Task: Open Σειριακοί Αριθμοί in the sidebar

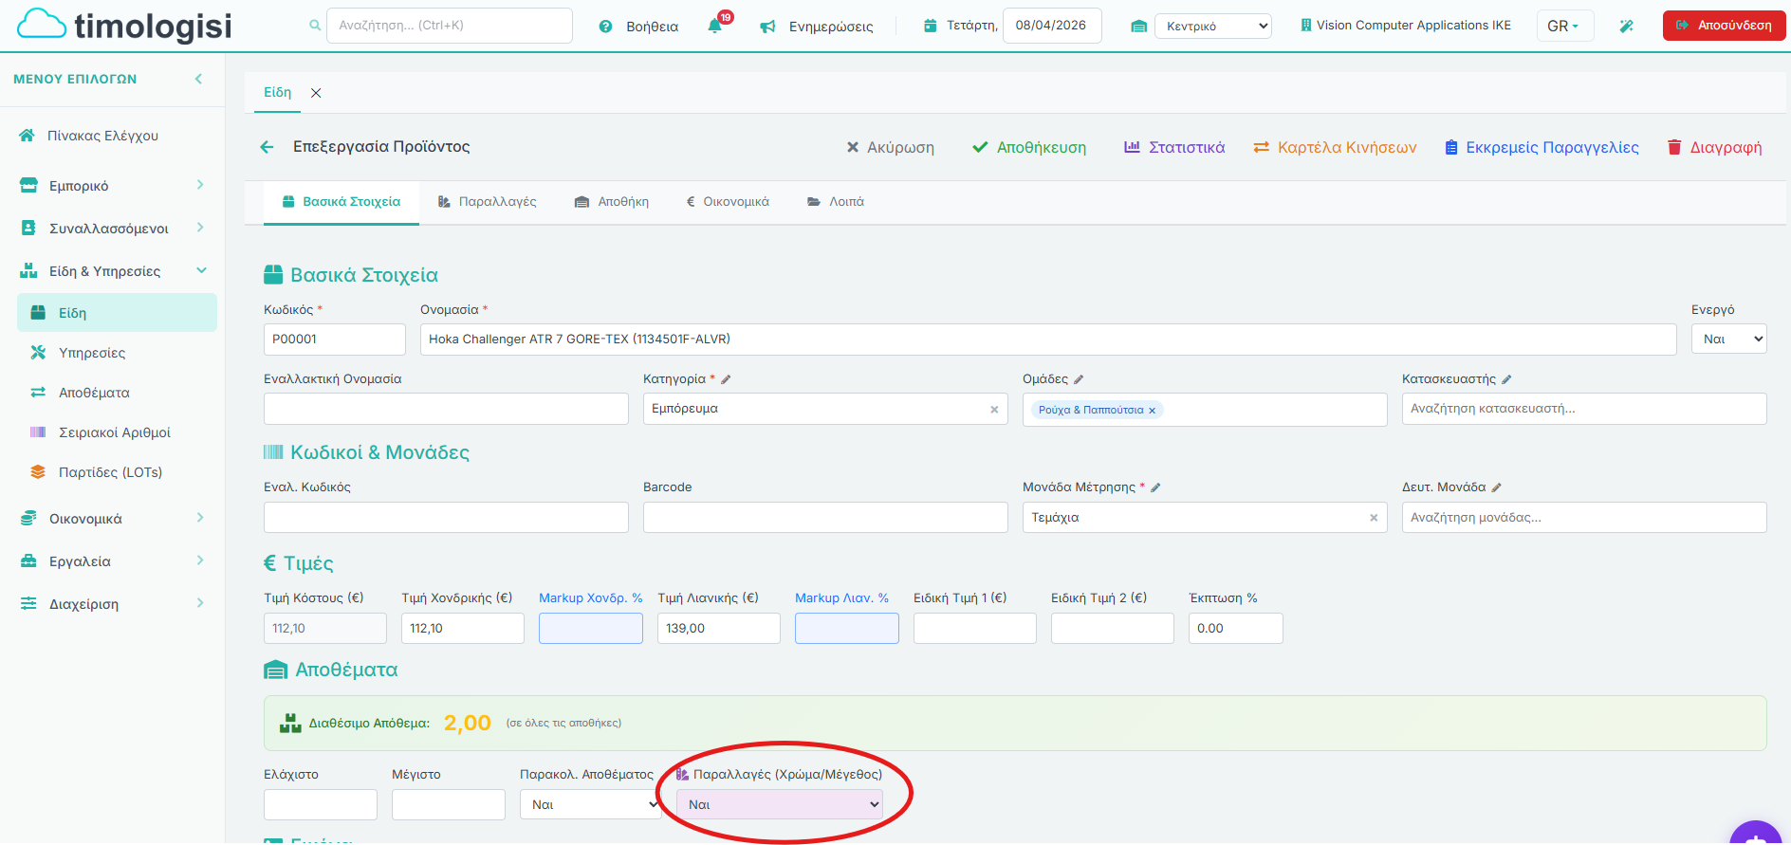Action: coord(115,432)
